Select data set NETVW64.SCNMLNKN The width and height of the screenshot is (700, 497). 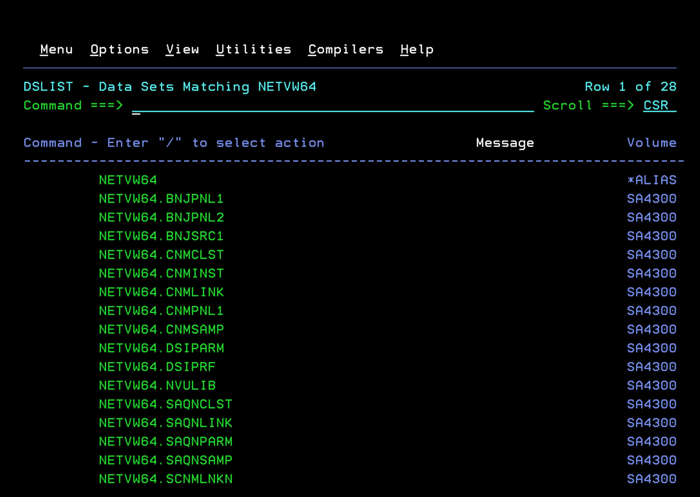pyautogui.click(x=165, y=479)
